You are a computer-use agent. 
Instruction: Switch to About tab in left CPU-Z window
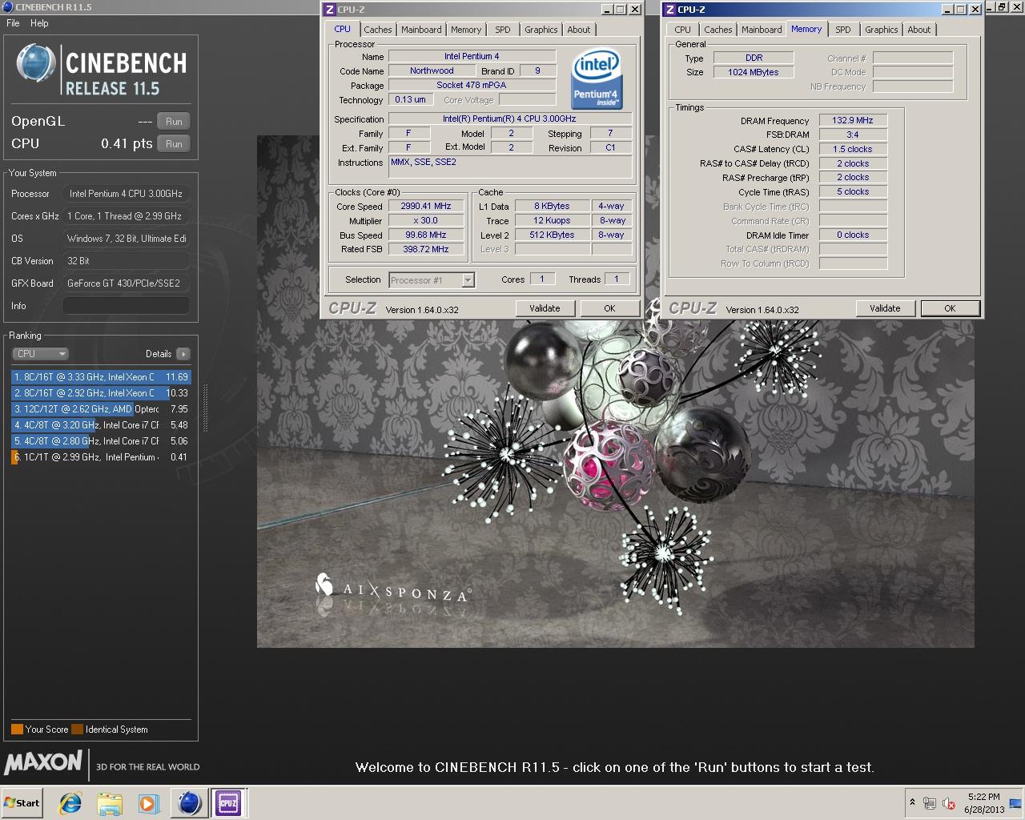(x=579, y=30)
